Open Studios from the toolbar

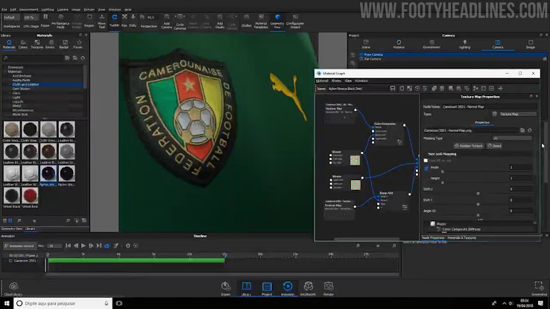click(246, 21)
